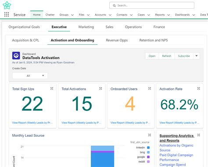The height and width of the screenshot is (167, 208).
Task: Expand the Total Activations widget
Action: point(100,89)
